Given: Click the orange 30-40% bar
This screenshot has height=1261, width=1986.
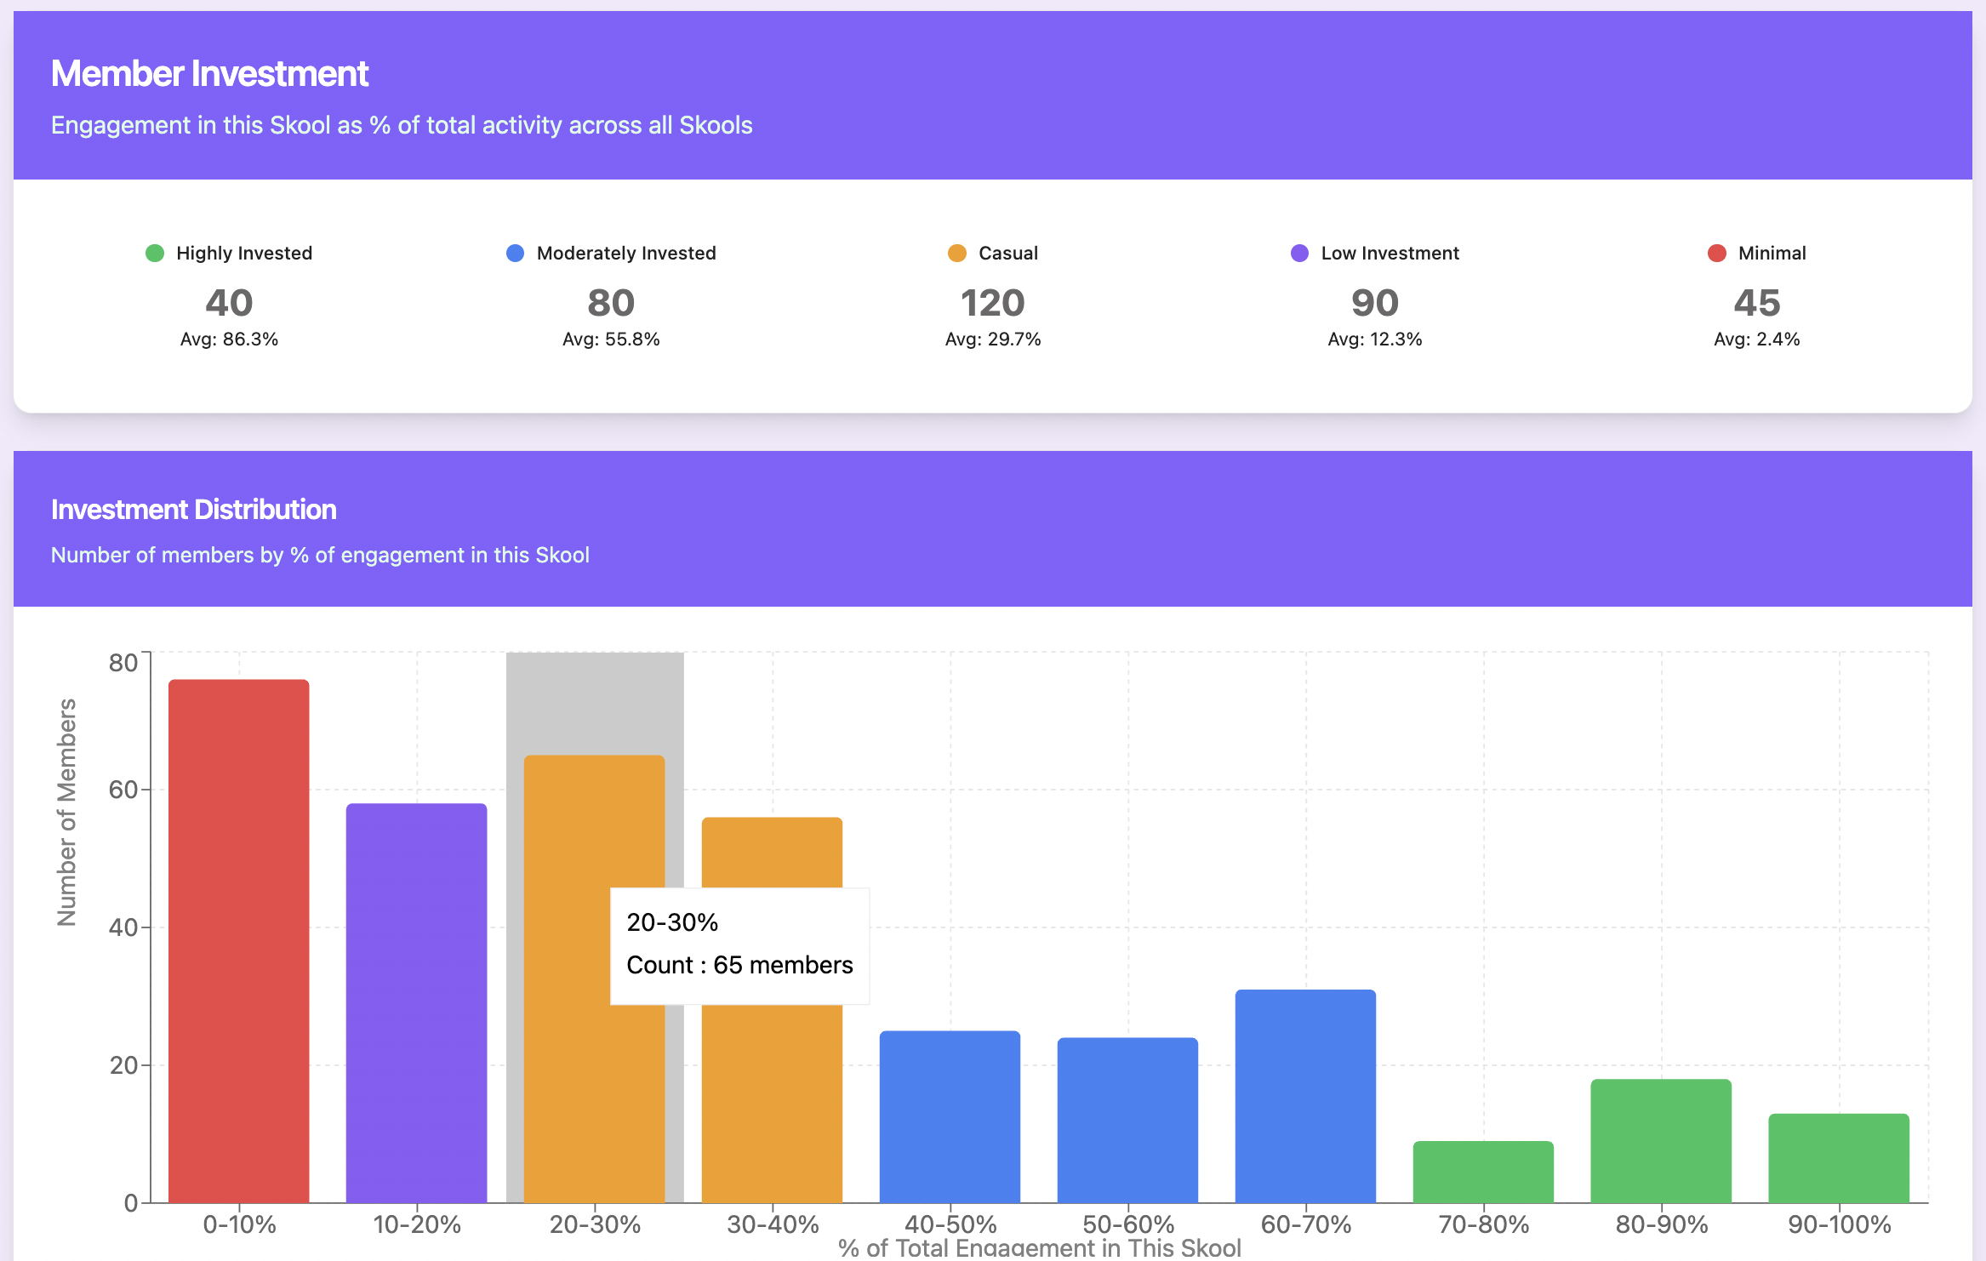Looking at the screenshot, I should click(772, 1106).
